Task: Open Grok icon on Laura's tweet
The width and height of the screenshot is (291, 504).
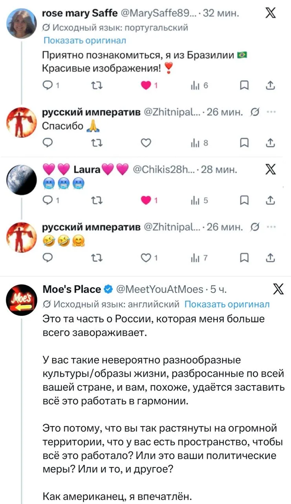Action: click(x=270, y=170)
